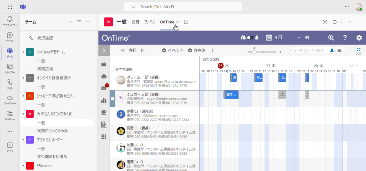Viewport: 366px width, 171px height.
Task: Open team list more options ellipsis
Action: point(70,22)
